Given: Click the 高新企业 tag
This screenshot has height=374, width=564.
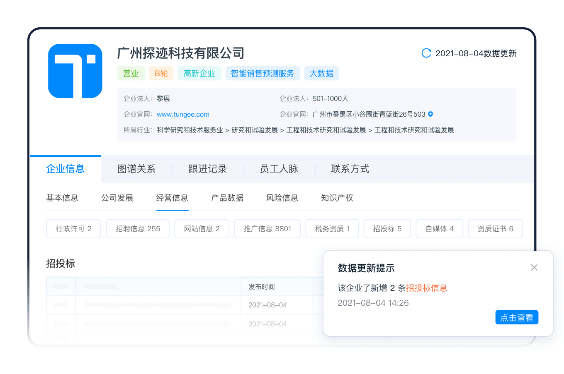Looking at the screenshot, I should tap(199, 73).
